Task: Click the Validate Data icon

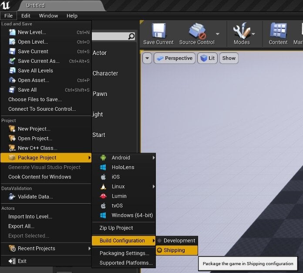Action: point(12,197)
